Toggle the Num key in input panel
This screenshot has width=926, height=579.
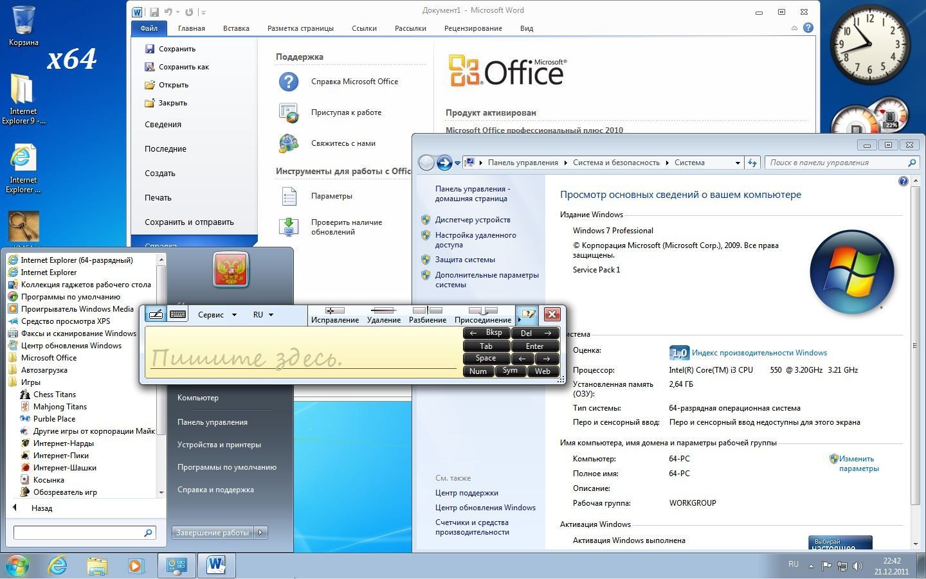(478, 371)
